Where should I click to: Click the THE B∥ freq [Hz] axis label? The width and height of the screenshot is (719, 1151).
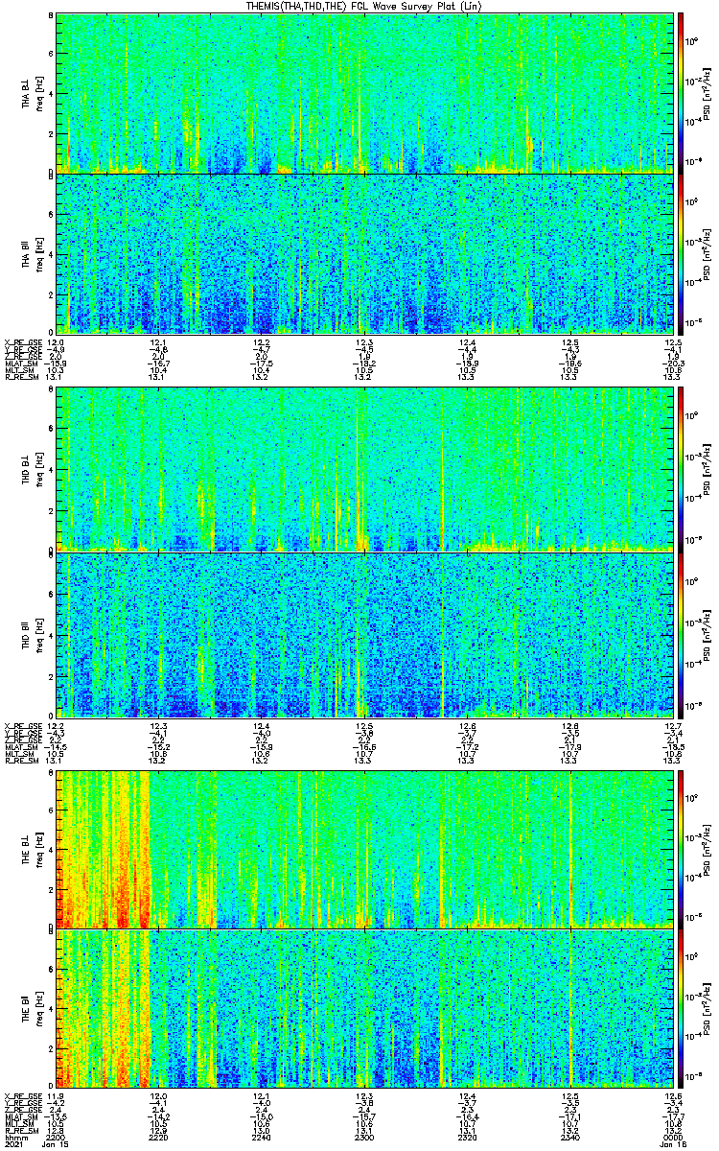(x=35, y=1009)
